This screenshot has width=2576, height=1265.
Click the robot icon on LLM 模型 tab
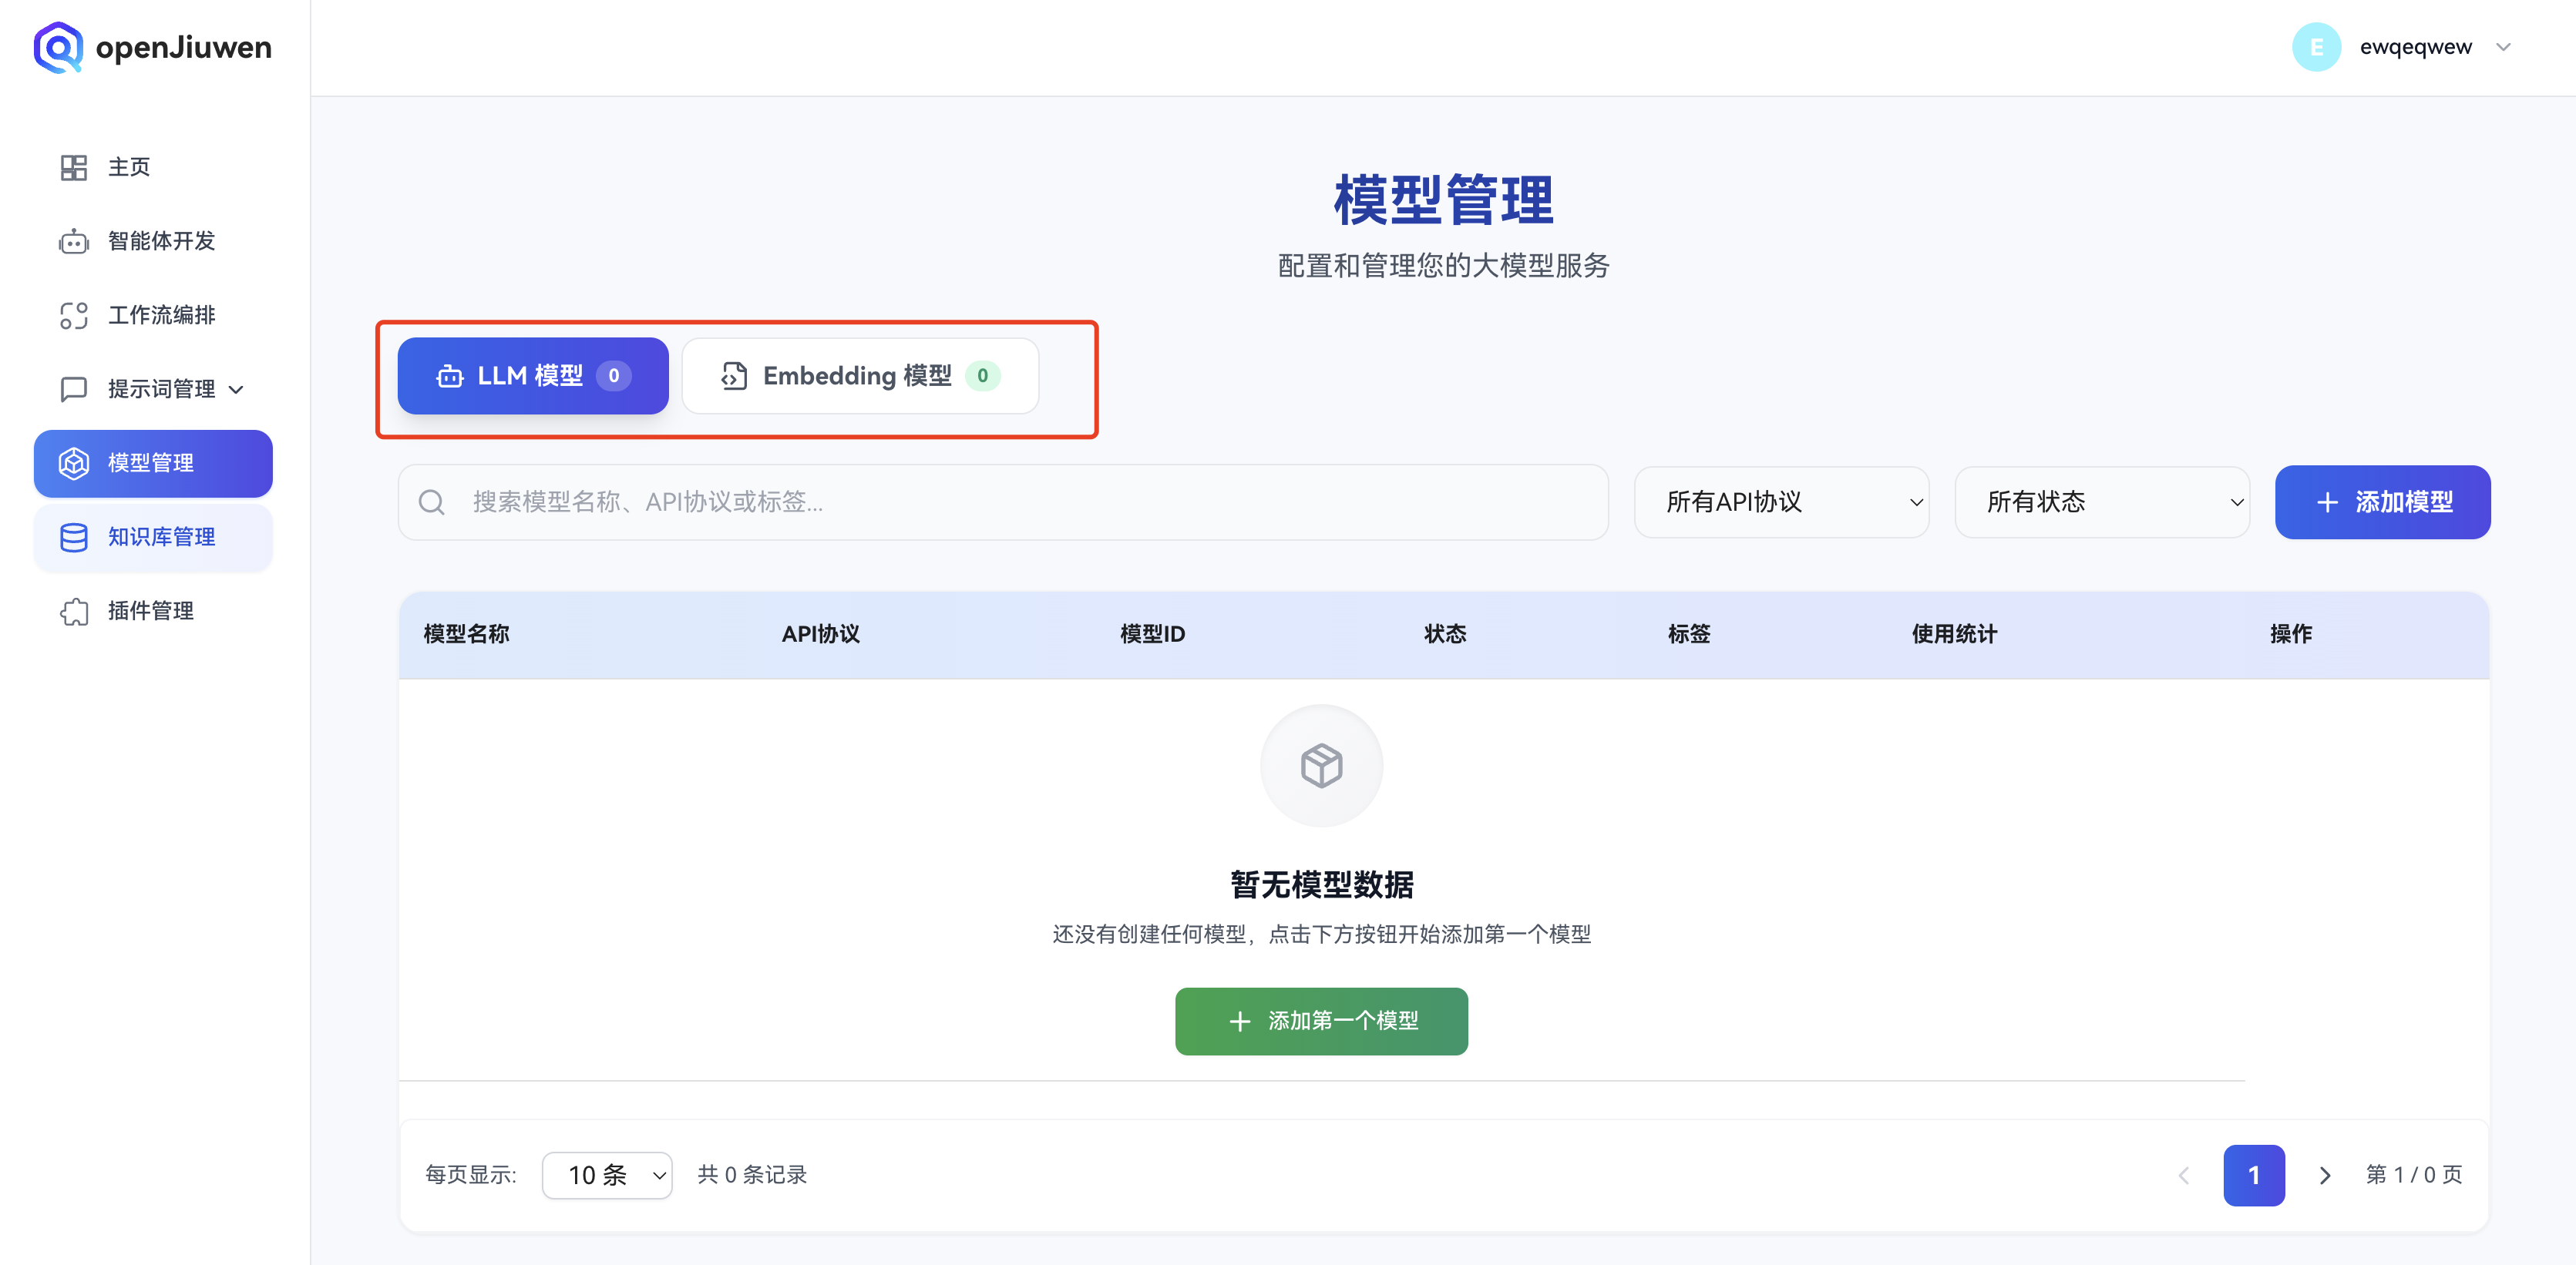[450, 376]
